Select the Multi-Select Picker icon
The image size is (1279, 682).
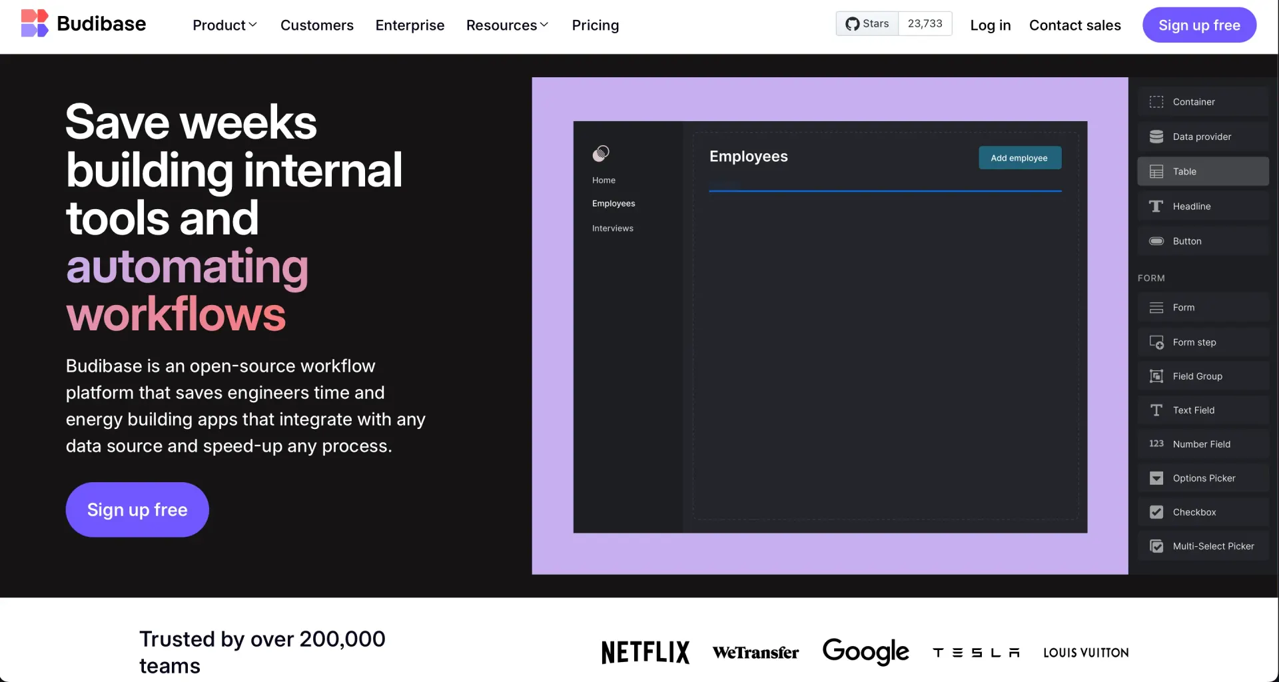[1156, 546]
